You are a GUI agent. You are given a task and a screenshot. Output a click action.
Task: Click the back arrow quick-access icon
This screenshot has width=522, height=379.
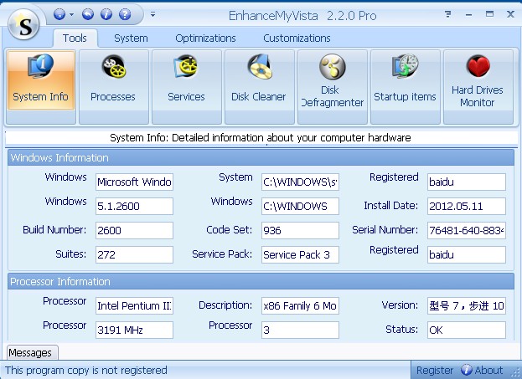click(x=88, y=14)
